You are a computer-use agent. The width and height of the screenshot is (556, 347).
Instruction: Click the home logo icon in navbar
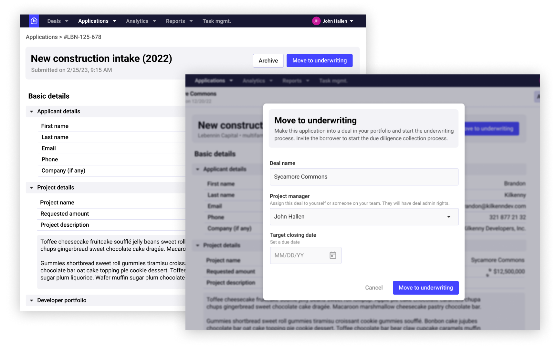pyautogui.click(x=34, y=21)
